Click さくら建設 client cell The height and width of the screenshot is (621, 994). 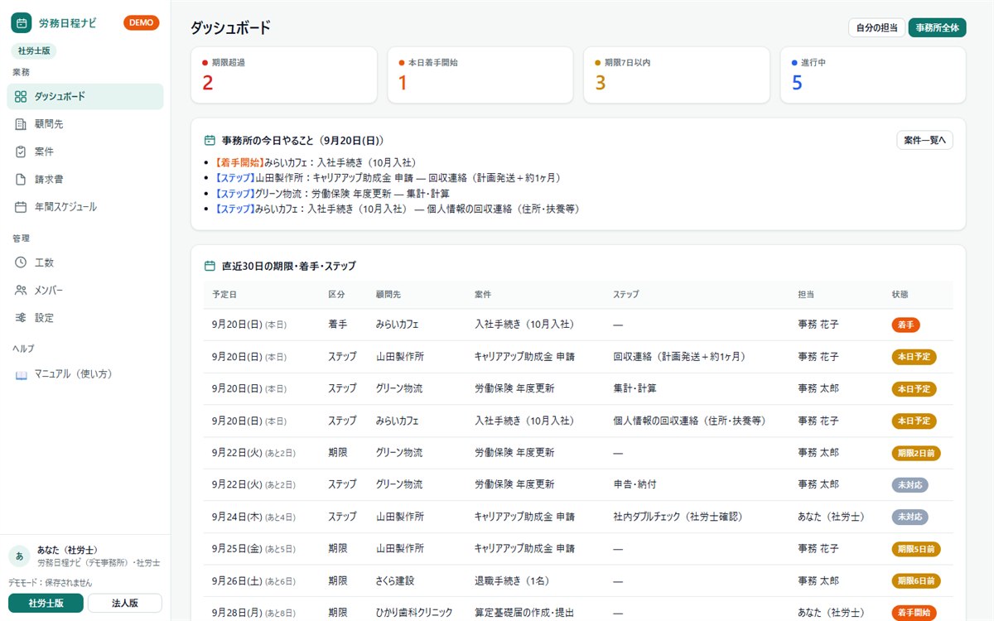tap(394, 581)
